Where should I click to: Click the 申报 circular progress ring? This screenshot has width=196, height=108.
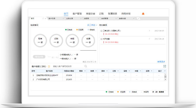coord(72,41)
